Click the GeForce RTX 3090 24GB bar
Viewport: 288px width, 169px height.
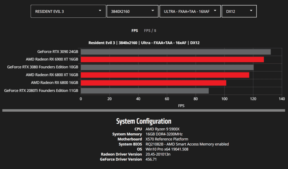175,52
